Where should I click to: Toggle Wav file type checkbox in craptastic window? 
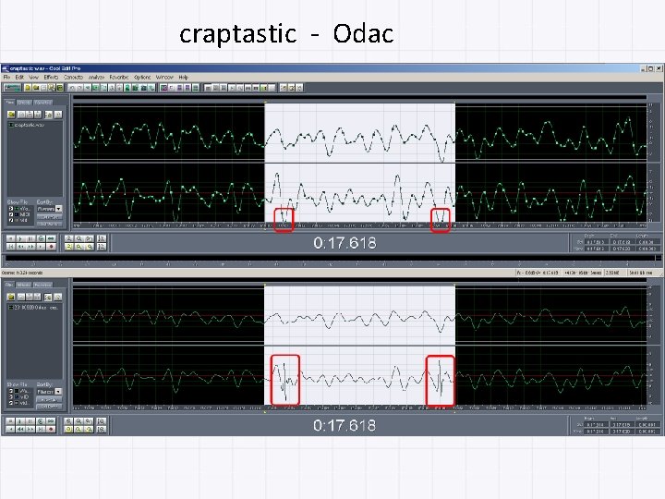coord(11,208)
